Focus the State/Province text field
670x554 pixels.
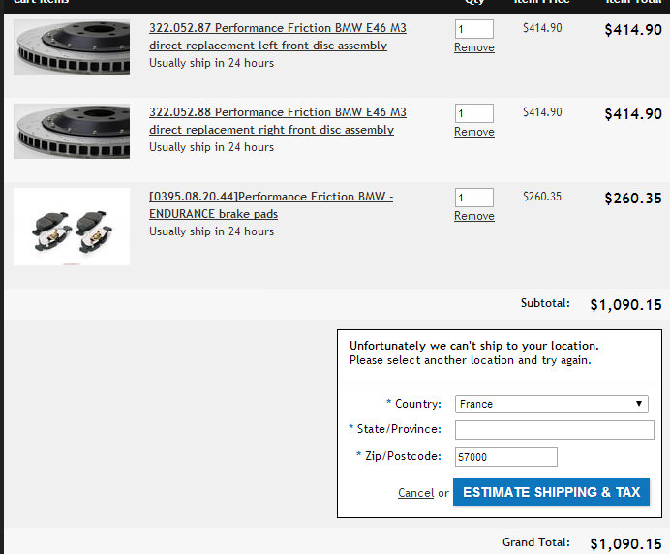click(554, 430)
